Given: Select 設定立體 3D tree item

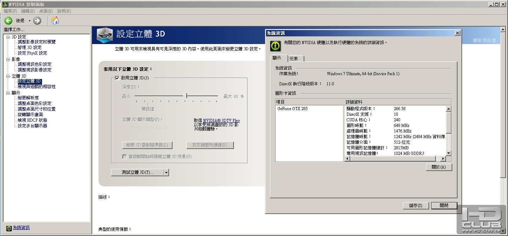Looking at the screenshot, I should click(30, 81).
